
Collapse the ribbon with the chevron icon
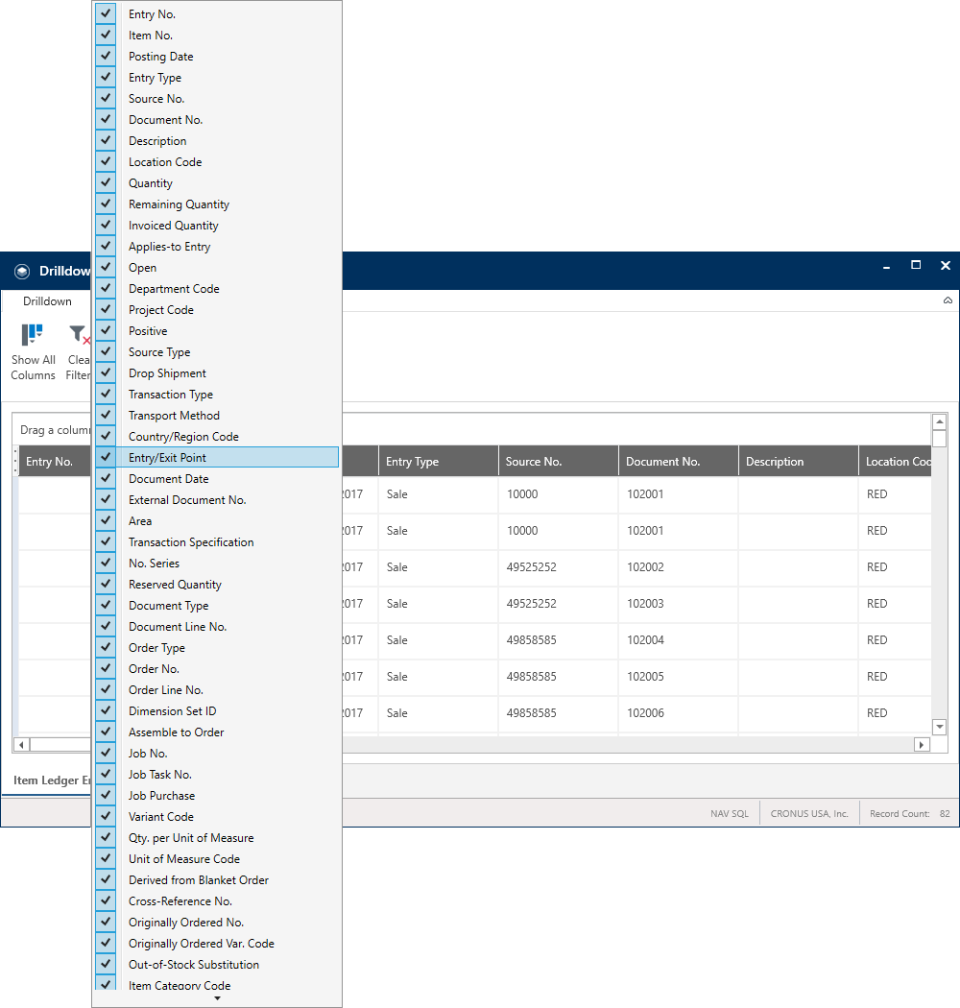948,300
